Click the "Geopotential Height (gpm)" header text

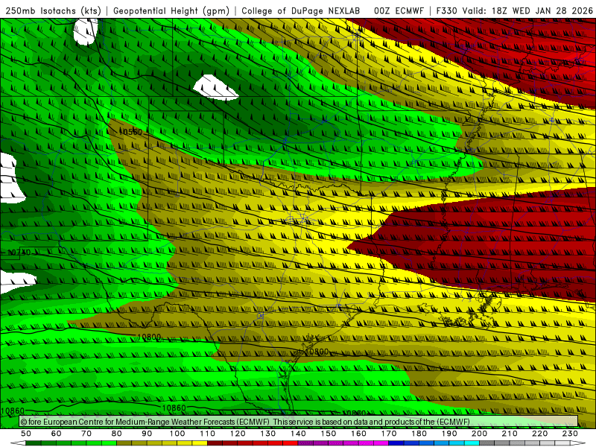[171, 10]
